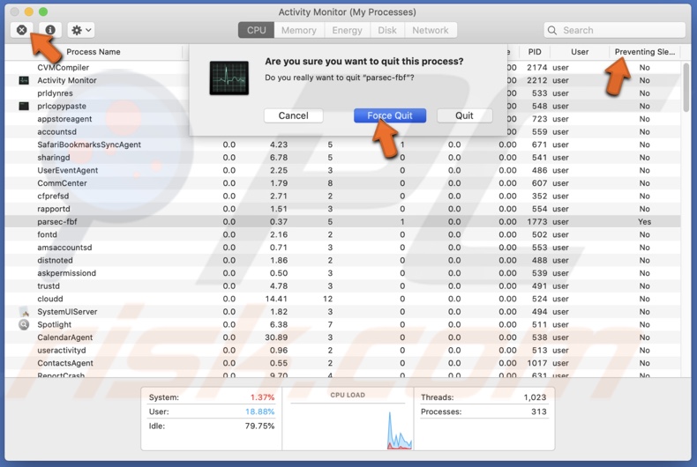Select the ContactsAgent process
This screenshot has width=697, height=467.
pos(65,363)
